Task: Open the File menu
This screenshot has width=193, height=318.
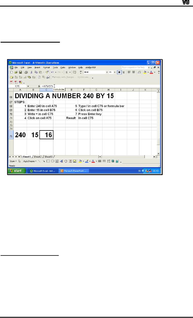Action: 16,68
